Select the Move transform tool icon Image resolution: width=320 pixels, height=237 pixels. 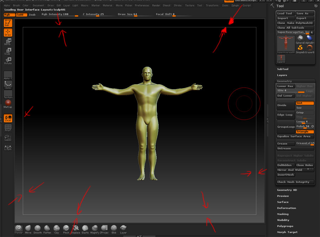click(8, 42)
